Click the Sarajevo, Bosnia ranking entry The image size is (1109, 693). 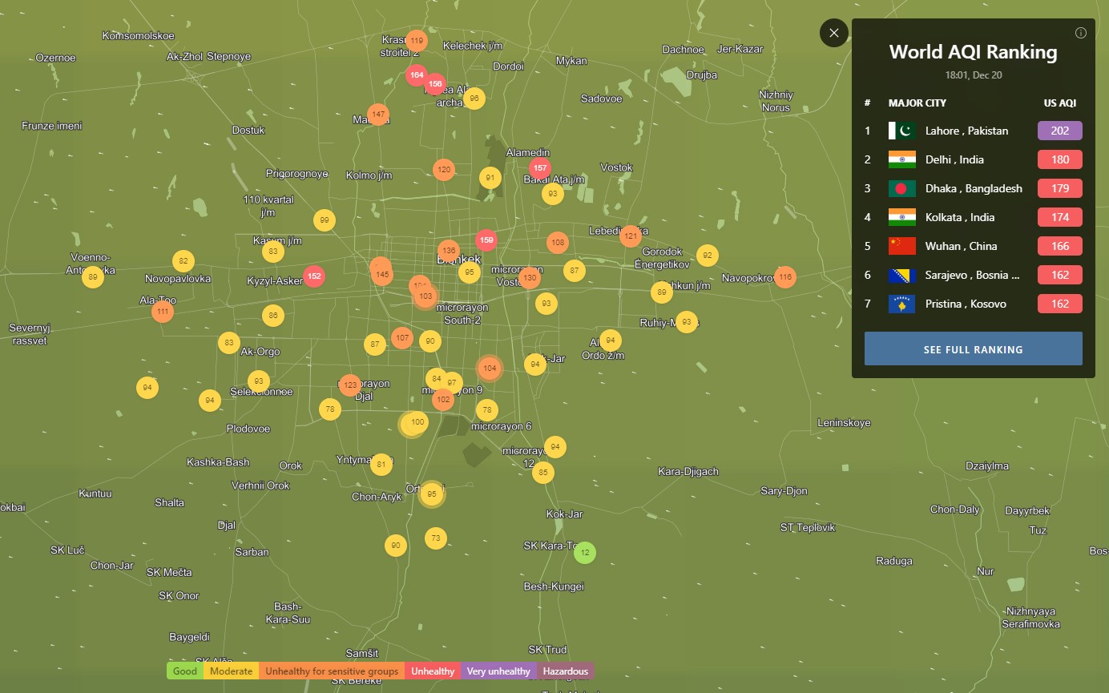pyautogui.click(x=972, y=275)
